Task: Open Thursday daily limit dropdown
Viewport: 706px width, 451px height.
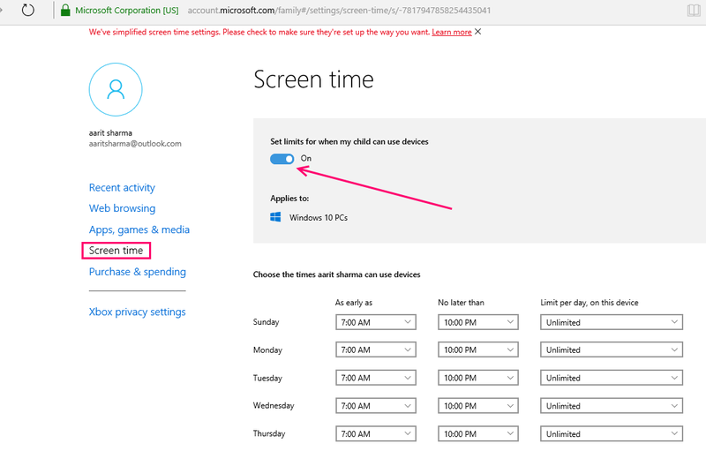Action: coord(612,433)
